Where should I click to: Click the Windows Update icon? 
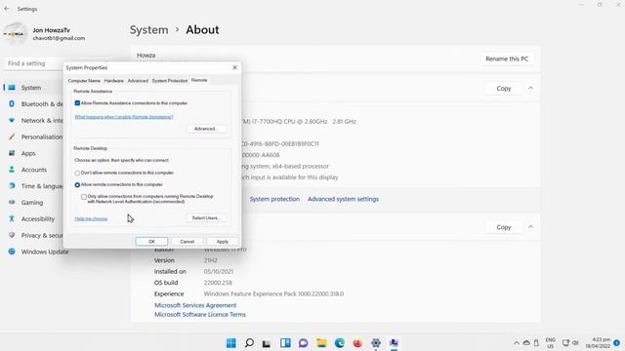click(12, 252)
